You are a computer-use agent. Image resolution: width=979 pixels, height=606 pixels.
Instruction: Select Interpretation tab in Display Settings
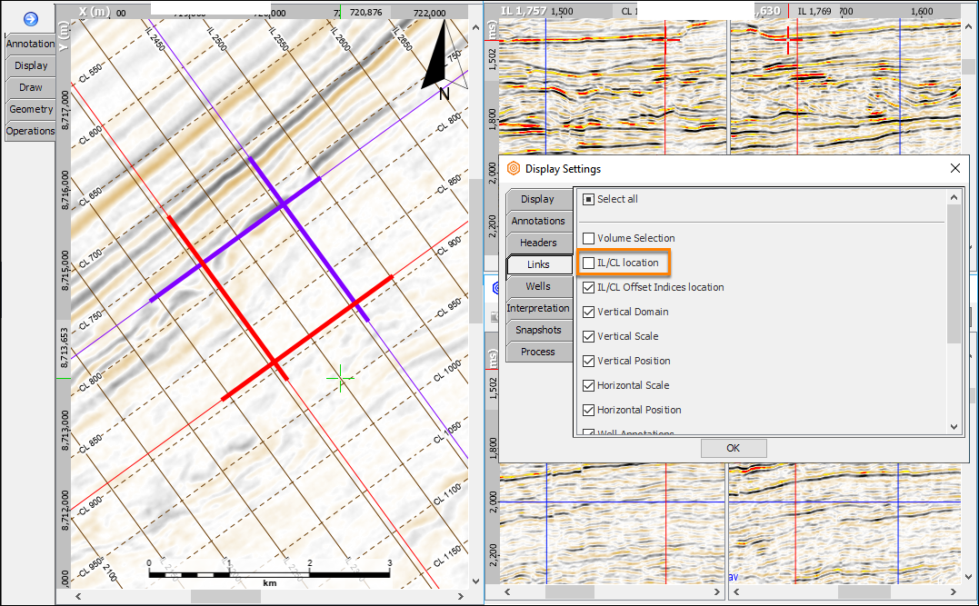538,308
